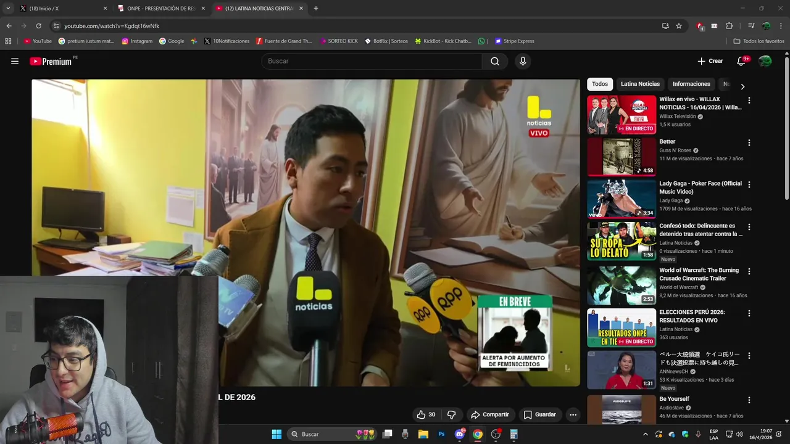
Task: Open the YouTube guide hamburger menu
Action: coord(15,61)
